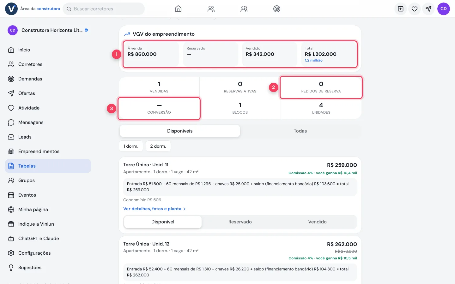Screen dimensions: 455x284
Task: Open the CD user avatar menu
Action: 444,9
